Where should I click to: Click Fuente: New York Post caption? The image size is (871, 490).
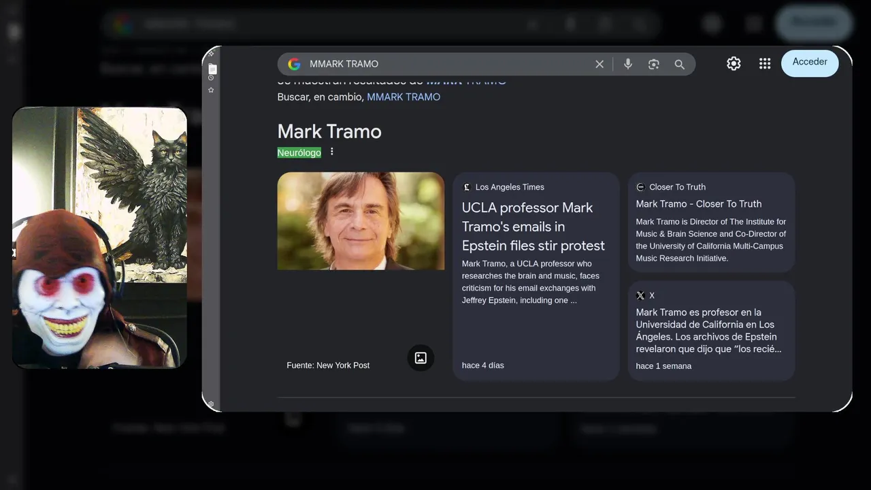[328, 365]
